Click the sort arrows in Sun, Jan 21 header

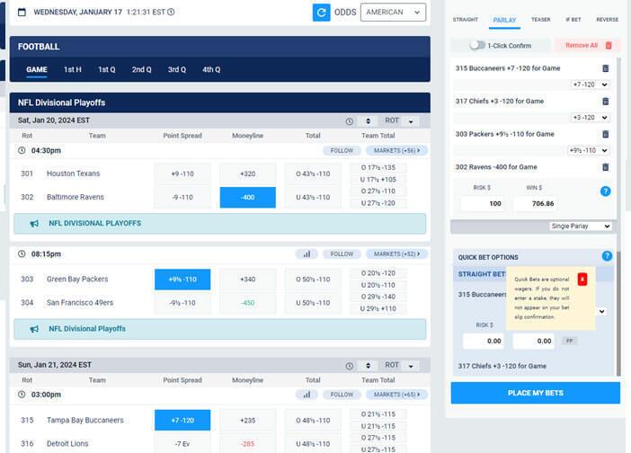pyautogui.click(x=368, y=365)
